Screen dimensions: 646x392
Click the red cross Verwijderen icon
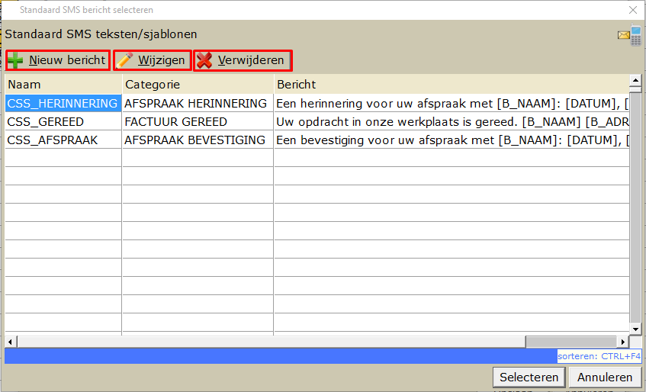(x=204, y=60)
